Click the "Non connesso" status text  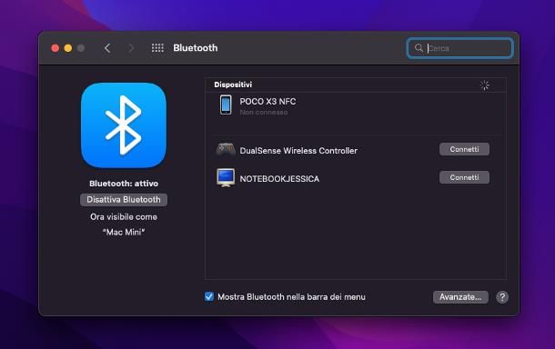[x=263, y=113]
